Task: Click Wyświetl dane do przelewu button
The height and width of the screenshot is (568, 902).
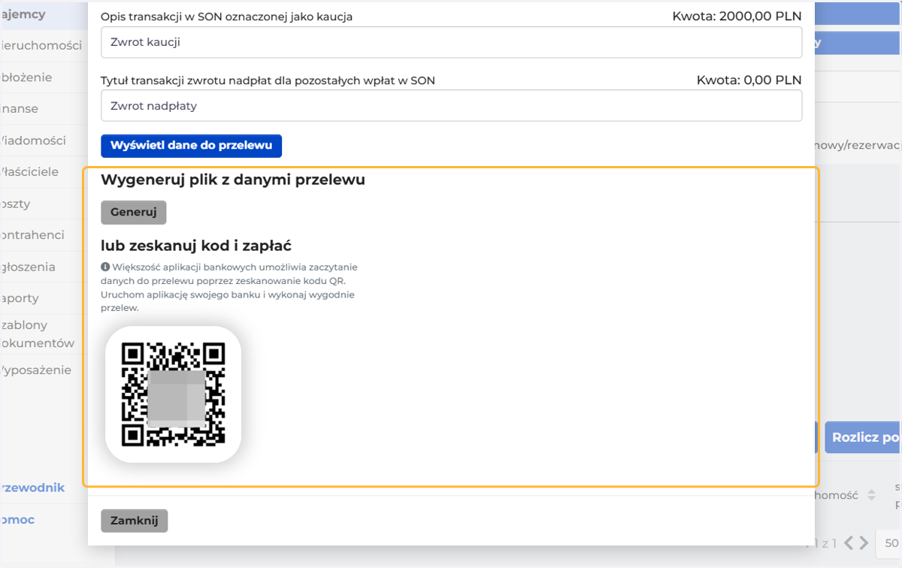Action: (191, 146)
